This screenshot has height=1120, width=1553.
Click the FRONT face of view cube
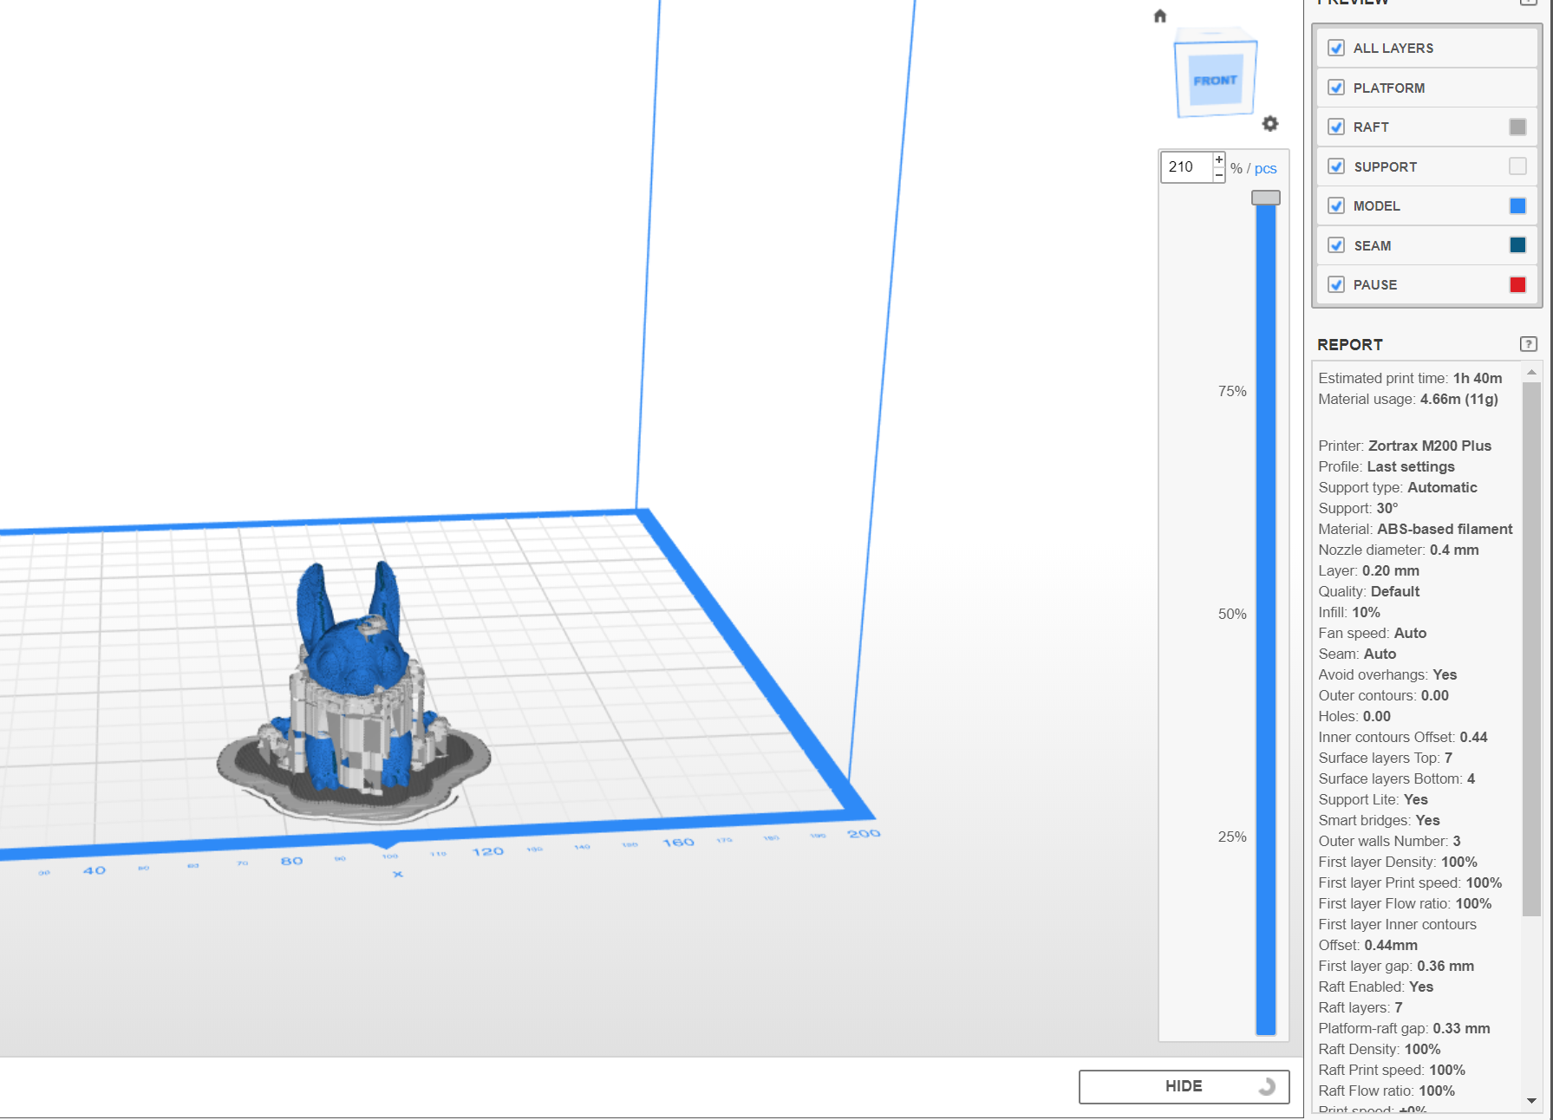pyautogui.click(x=1215, y=80)
